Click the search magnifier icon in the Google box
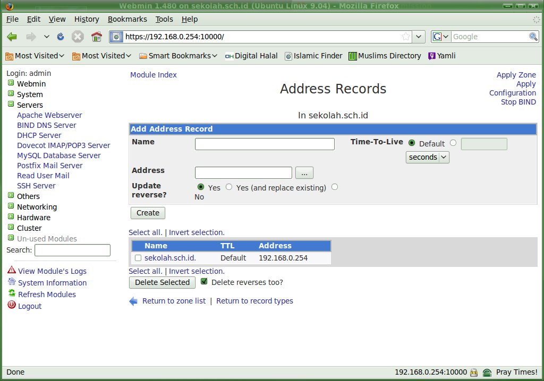This screenshot has width=544, height=381. [x=533, y=37]
